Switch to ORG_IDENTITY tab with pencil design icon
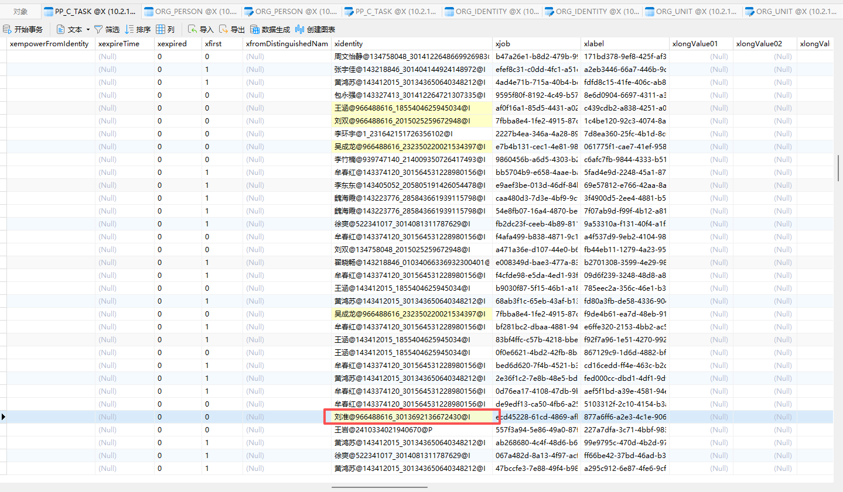The width and height of the screenshot is (843, 492). pos(592,11)
